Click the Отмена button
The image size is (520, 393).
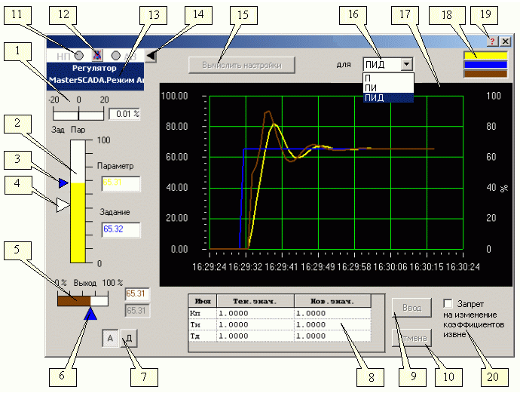point(412,338)
